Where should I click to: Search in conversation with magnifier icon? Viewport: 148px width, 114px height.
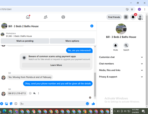click(126, 45)
